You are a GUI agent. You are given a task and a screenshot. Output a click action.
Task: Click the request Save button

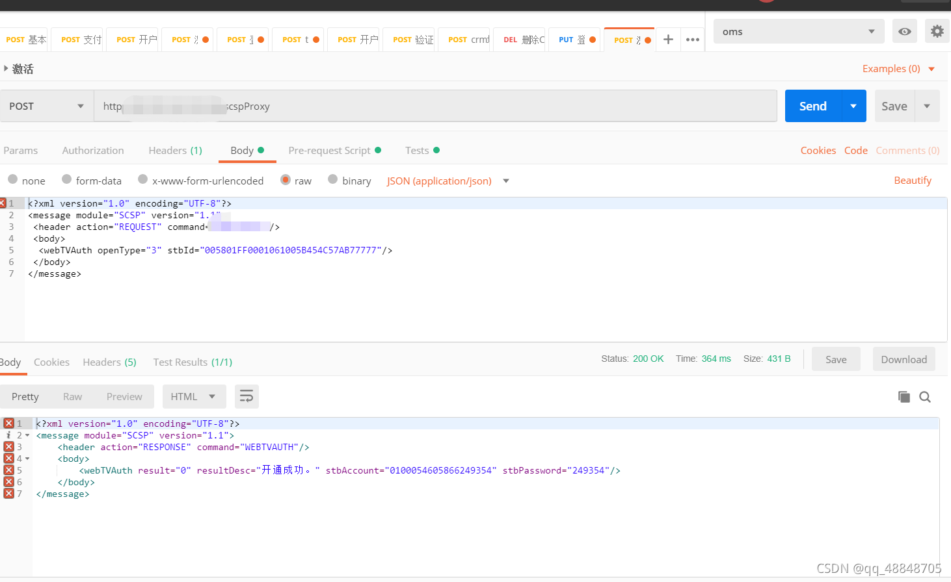[x=894, y=106]
